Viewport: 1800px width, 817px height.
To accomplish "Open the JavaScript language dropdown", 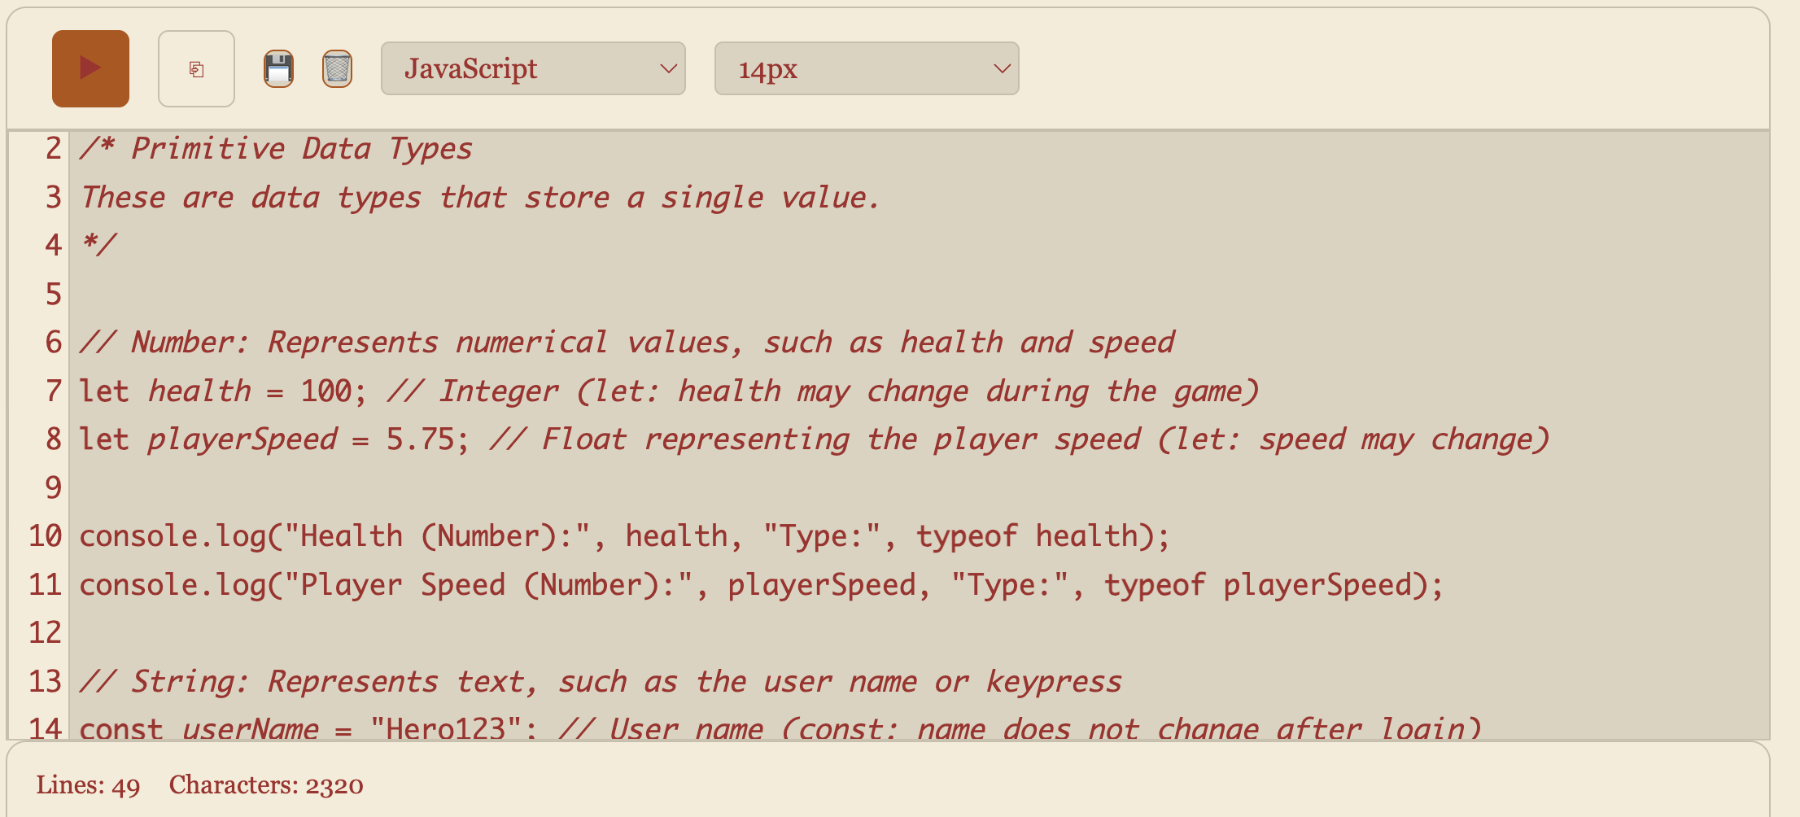I will coord(533,68).
